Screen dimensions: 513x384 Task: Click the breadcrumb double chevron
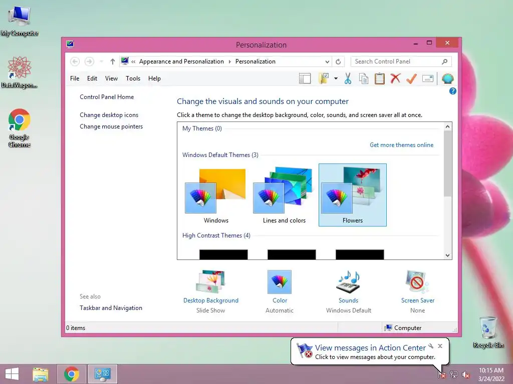point(133,61)
